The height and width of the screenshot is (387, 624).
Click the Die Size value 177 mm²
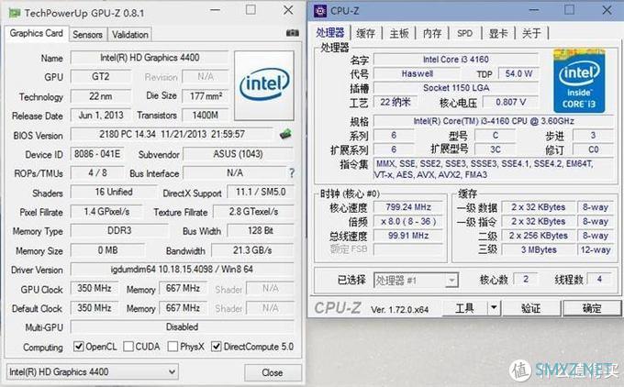click(x=206, y=96)
